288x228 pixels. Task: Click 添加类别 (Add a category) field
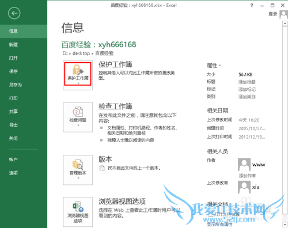247,97
